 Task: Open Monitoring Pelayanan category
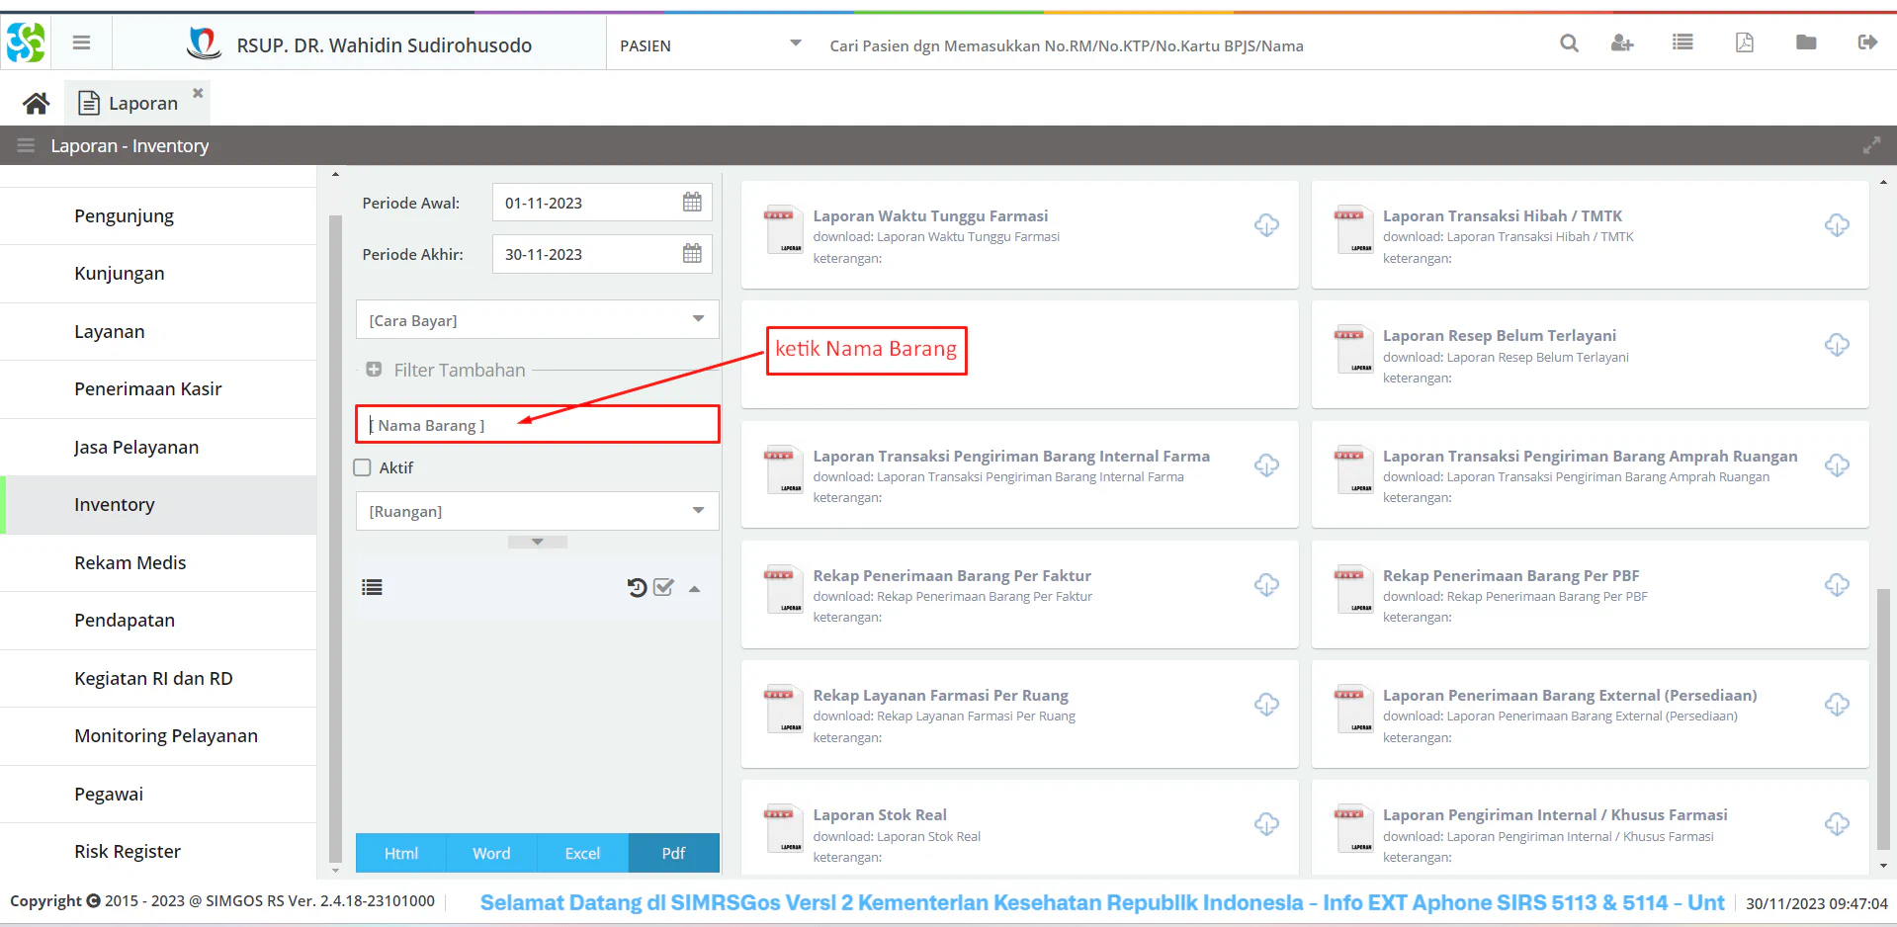click(x=158, y=735)
